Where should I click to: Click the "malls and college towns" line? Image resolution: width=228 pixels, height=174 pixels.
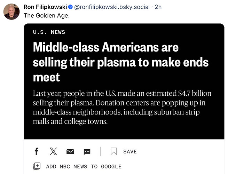point(70,122)
